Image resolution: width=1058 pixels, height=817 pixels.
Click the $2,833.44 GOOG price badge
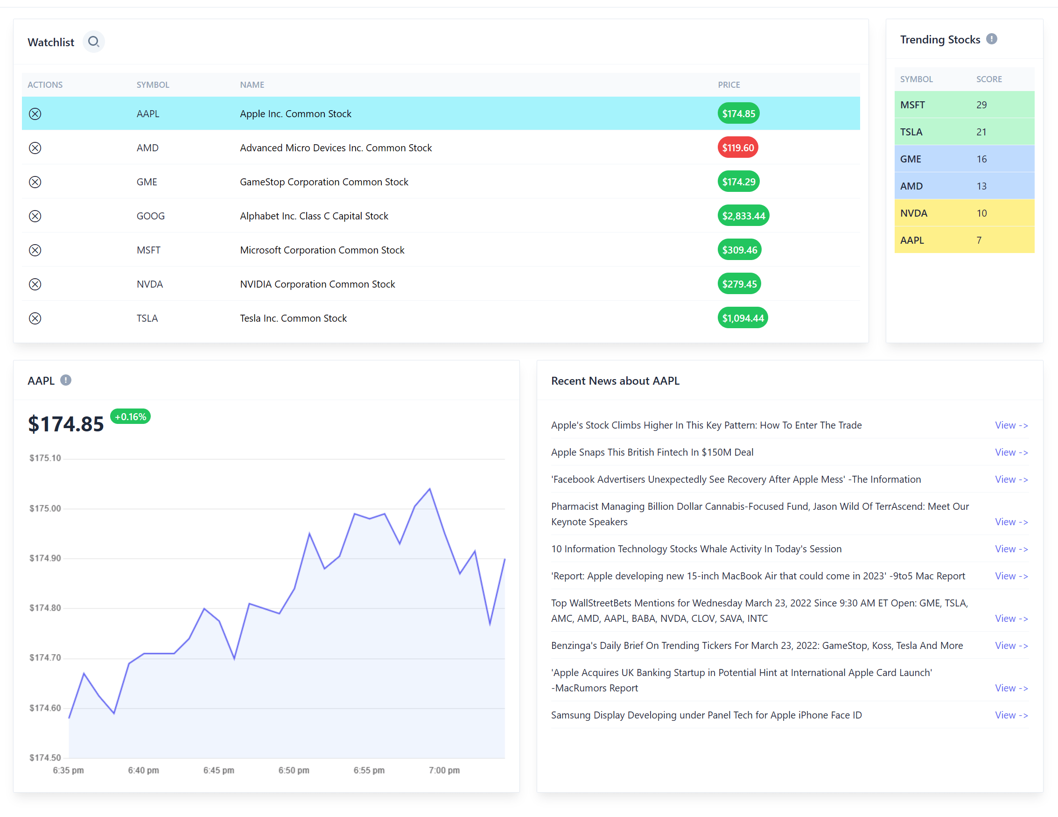743,216
